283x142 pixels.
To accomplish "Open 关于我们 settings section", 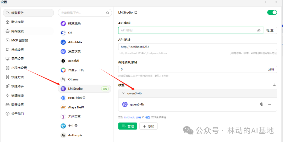I will coord(29,114).
